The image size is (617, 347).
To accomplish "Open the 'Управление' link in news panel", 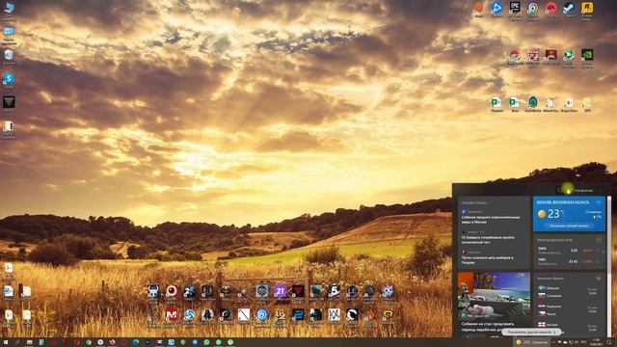I will coord(583,191).
